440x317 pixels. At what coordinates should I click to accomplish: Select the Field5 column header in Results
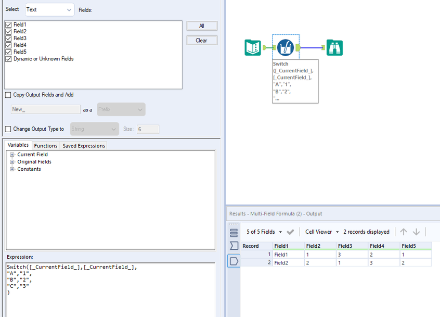(x=416, y=246)
